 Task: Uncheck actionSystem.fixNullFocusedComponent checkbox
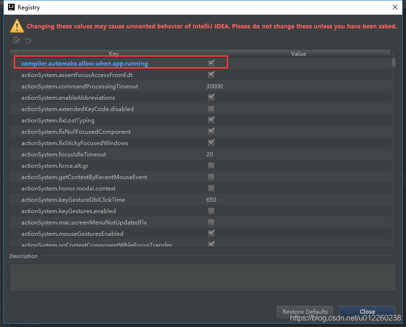(212, 131)
